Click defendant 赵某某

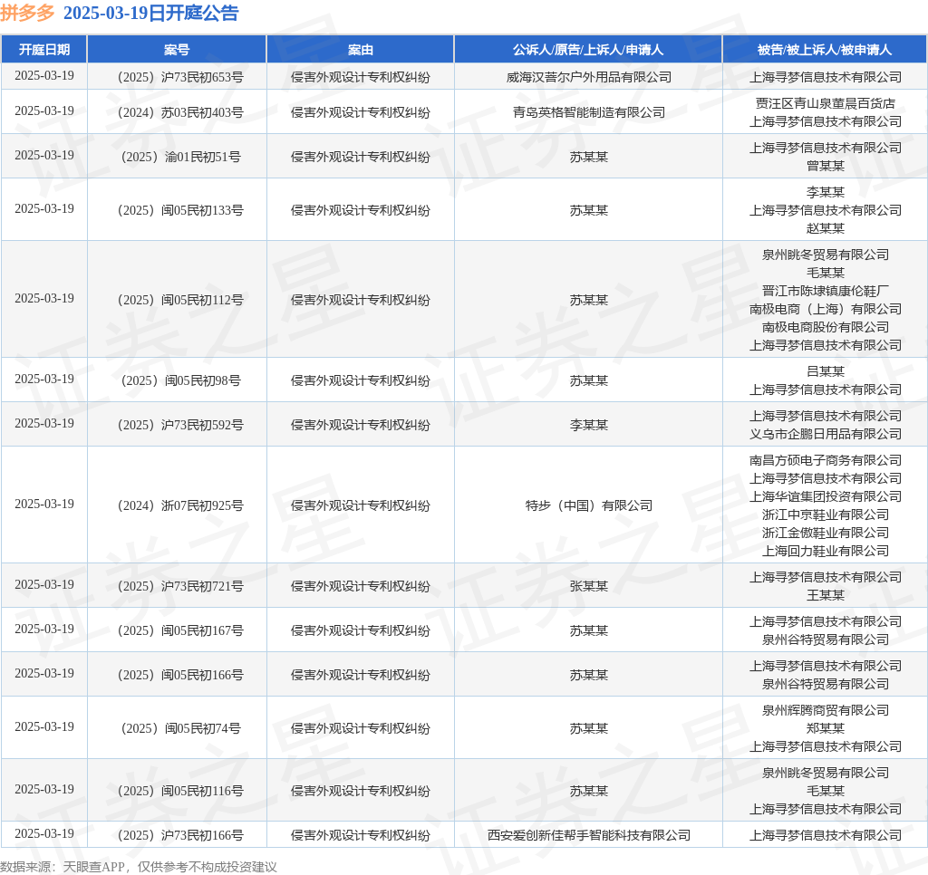[x=825, y=227]
